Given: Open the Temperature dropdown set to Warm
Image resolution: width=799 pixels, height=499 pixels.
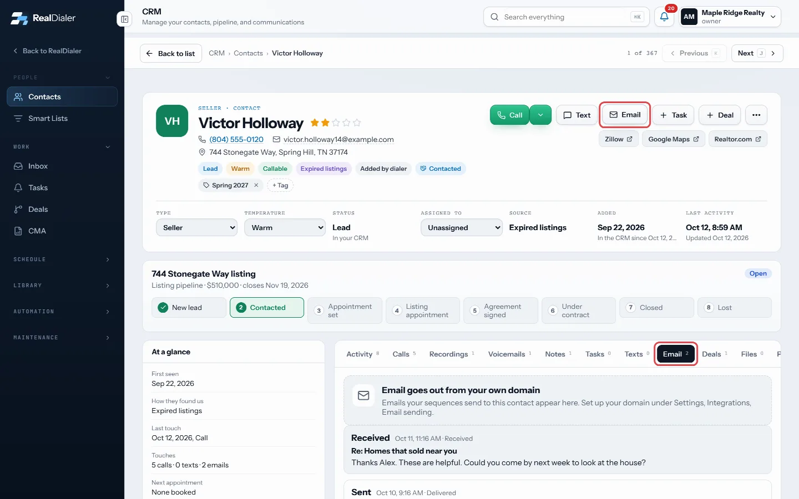Looking at the screenshot, I should click(x=285, y=227).
